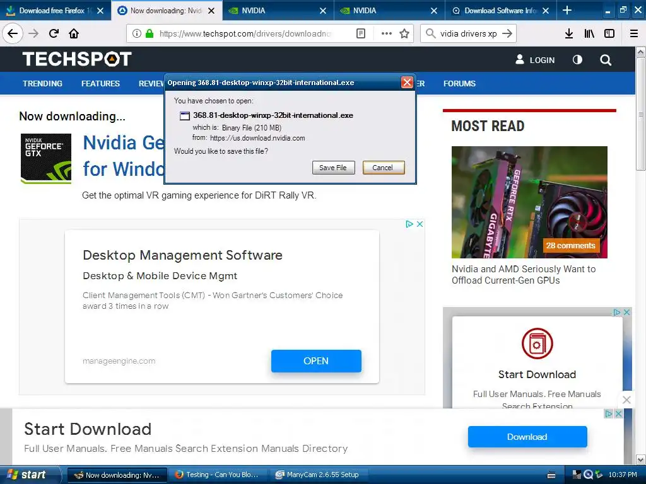Image resolution: width=646 pixels, height=484 pixels.
Task: Close the 'Download free Firefox' tab
Action: coord(100,11)
